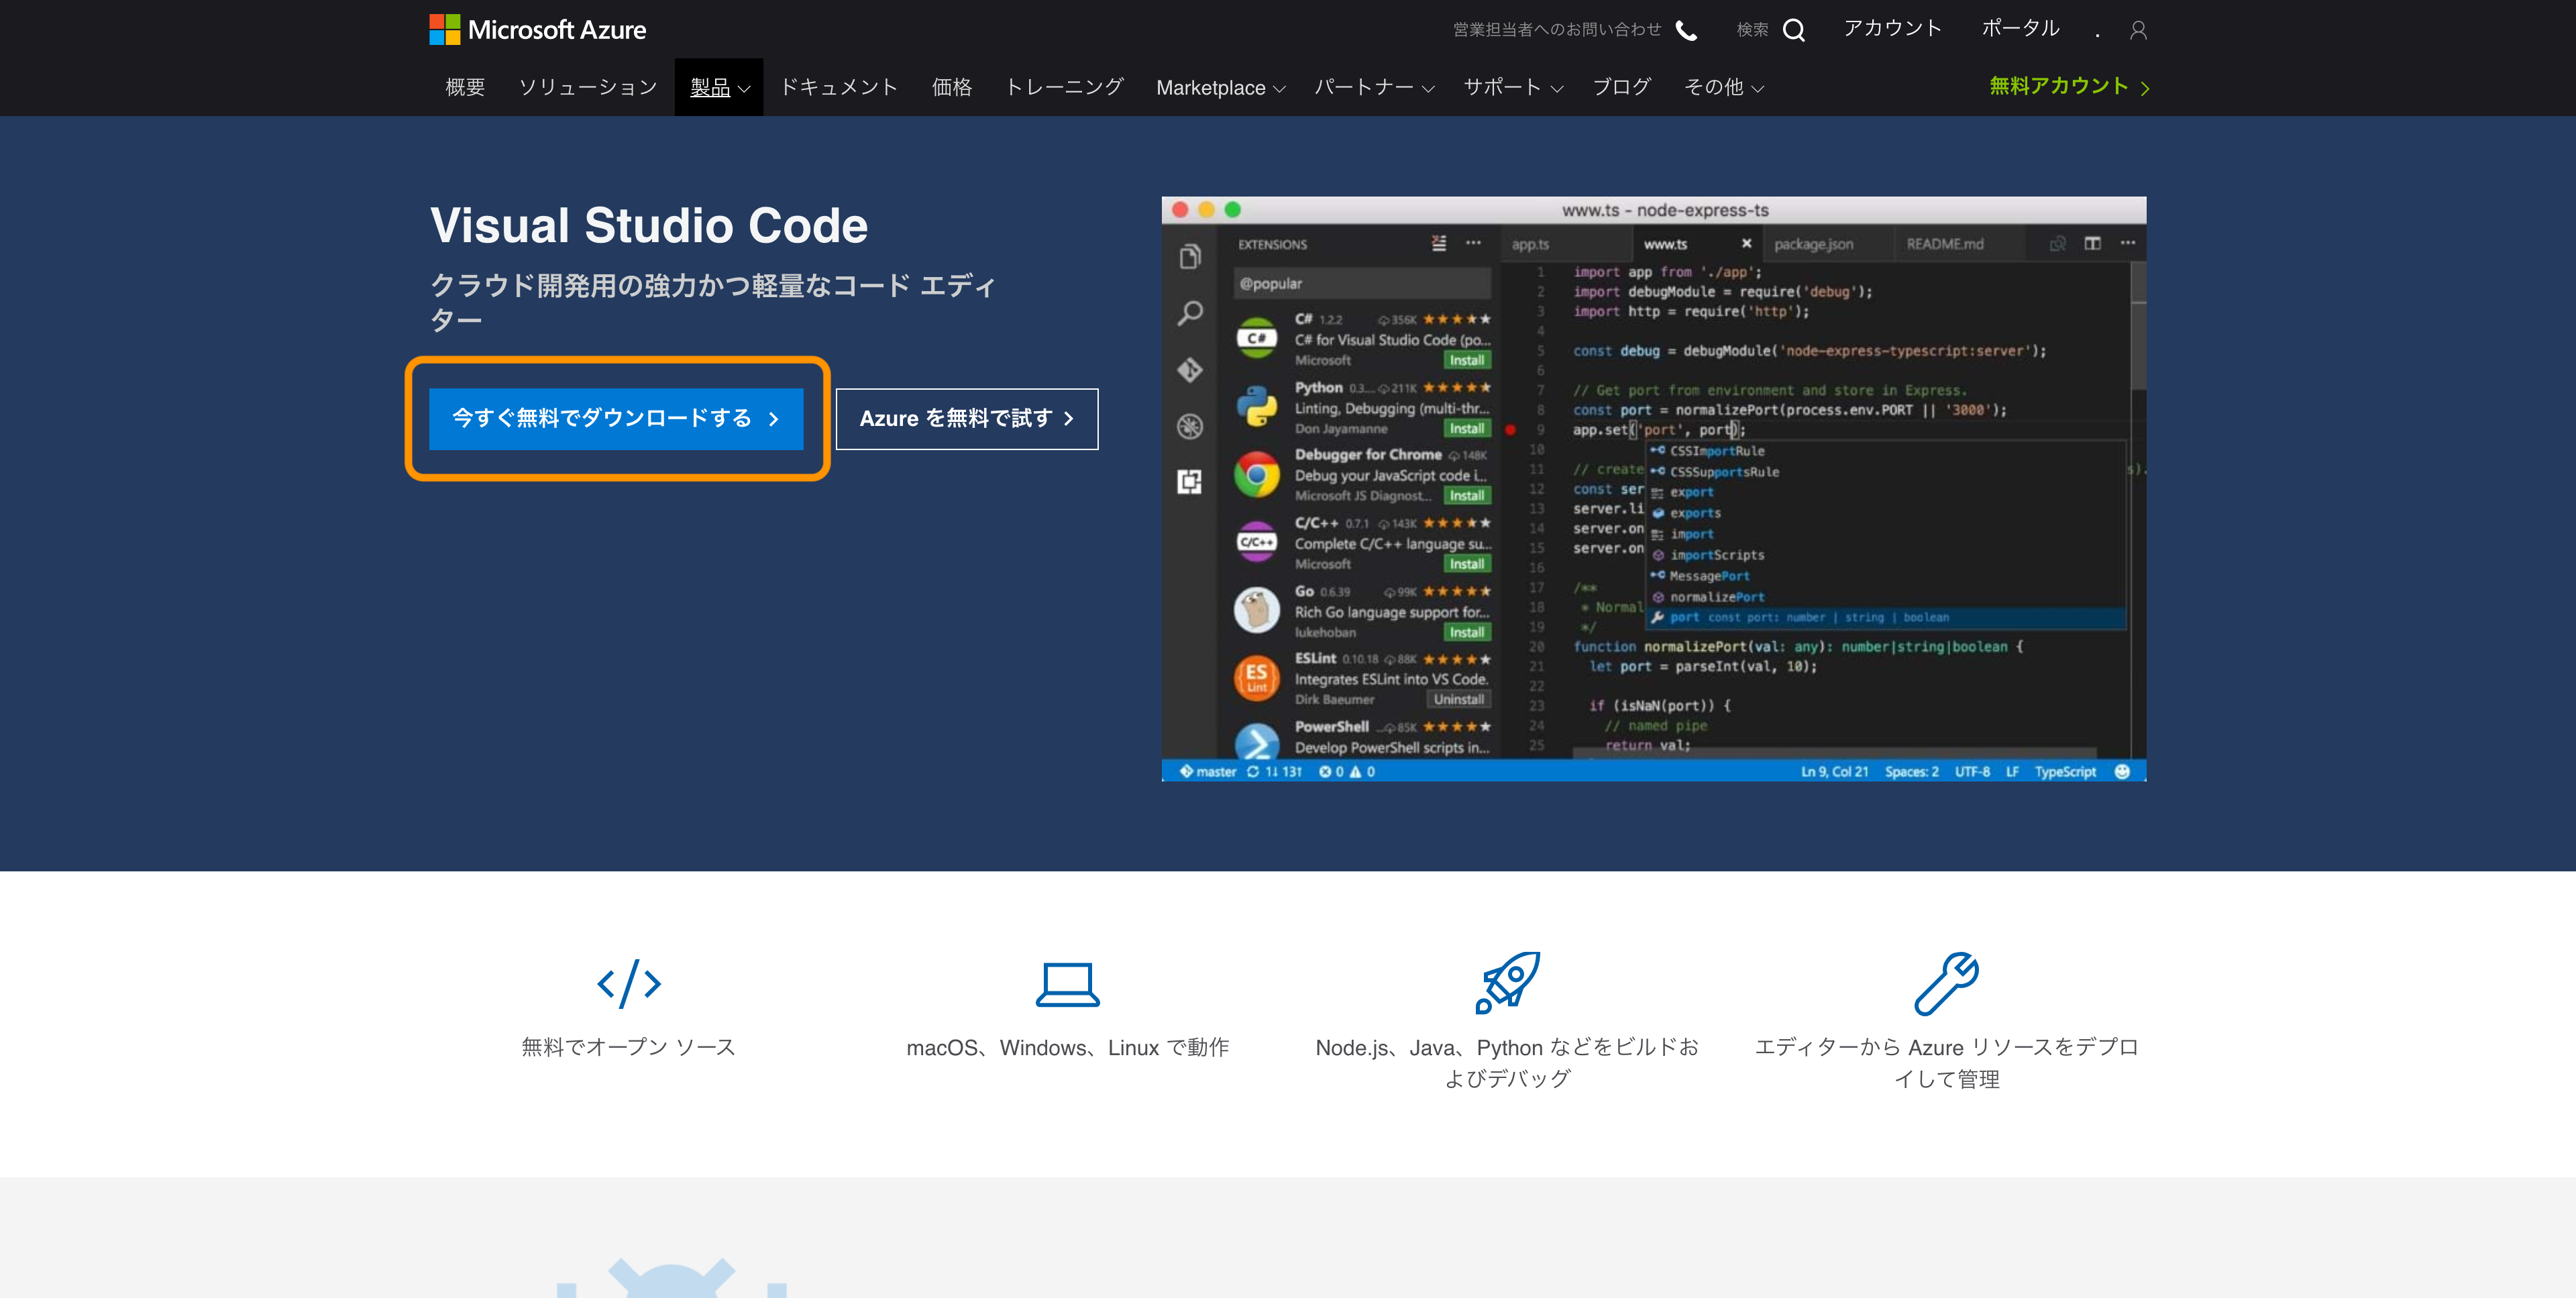Screen dimensions: 2576x1298
Task: Open the 無料アカウント free account link
Action: tap(2067, 87)
